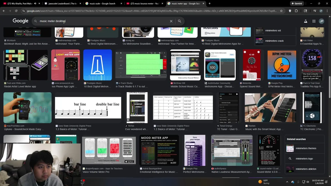
Task: Open meter signature table image
Action: (x=183, y=107)
